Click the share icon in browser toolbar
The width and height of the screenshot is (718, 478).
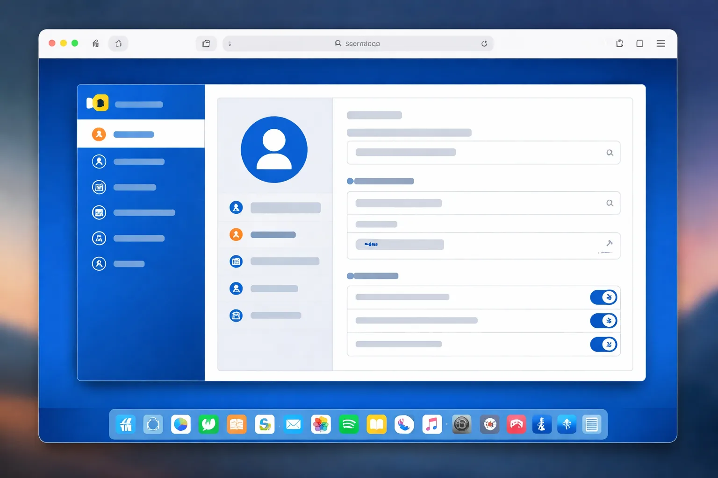(620, 43)
